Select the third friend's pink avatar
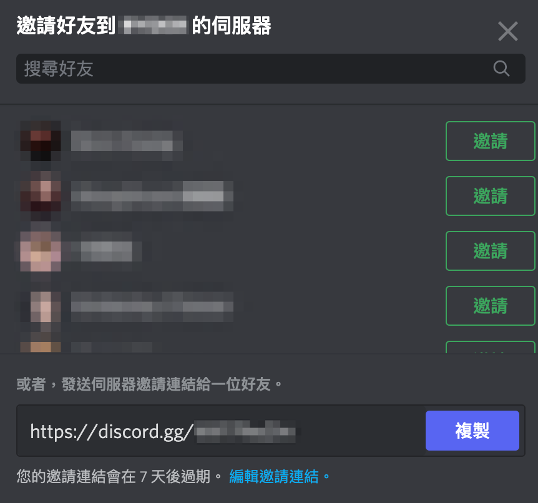 (41, 251)
